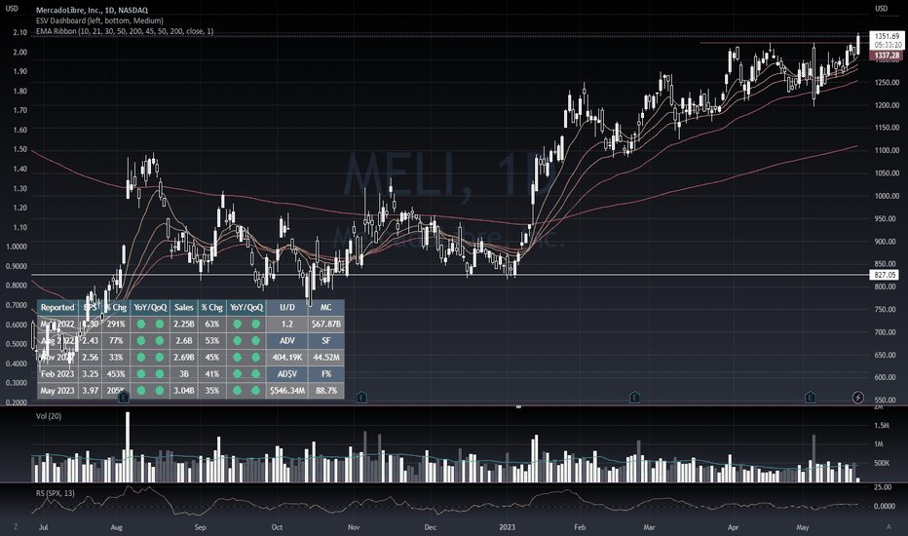Click the F% header cell

pyautogui.click(x=326, y=374)
